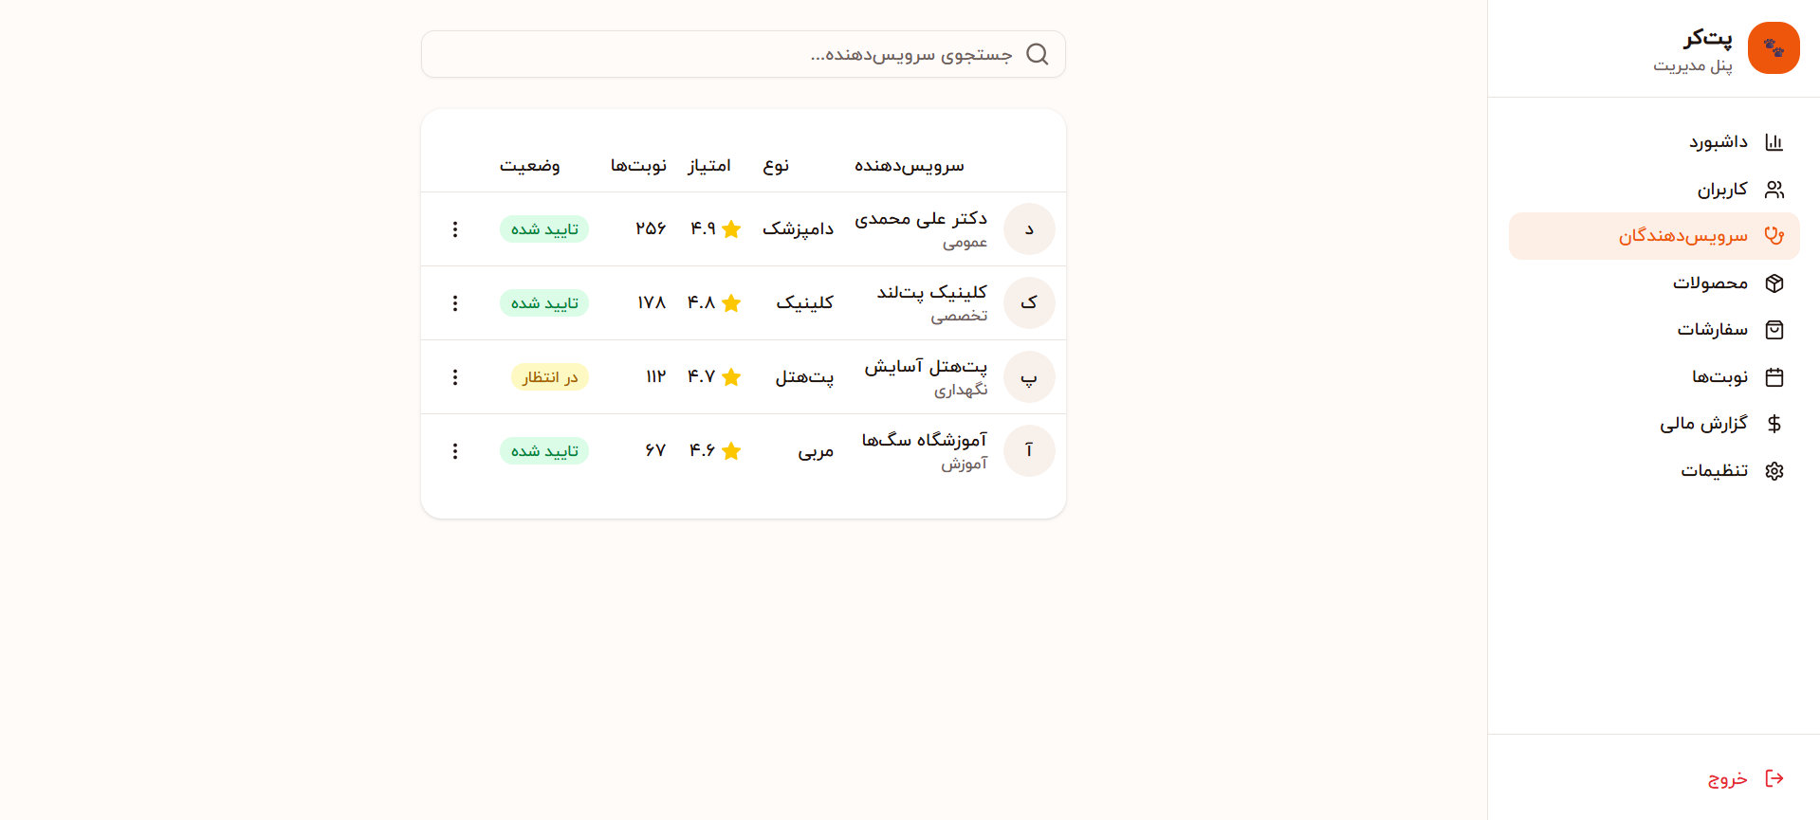Click the star icon in the آموزشگاه سگ‌ها row
Image resolution: width=1820 pixels, height=820 pixels.
pyautogui.click(x=731, y=451)
